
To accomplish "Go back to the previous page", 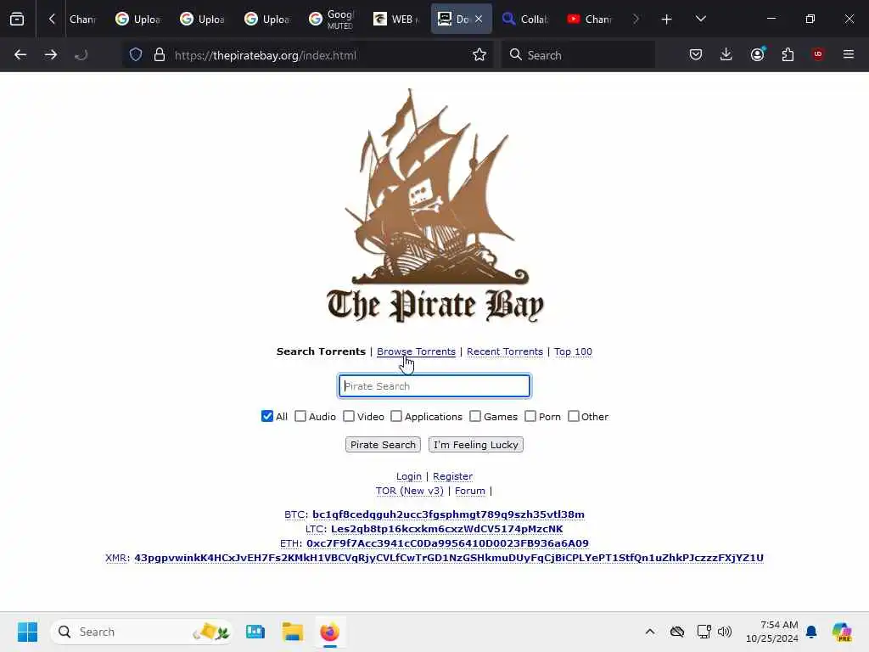I will [20, 55].
